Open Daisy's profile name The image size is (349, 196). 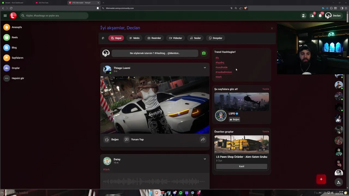point(117,159)
